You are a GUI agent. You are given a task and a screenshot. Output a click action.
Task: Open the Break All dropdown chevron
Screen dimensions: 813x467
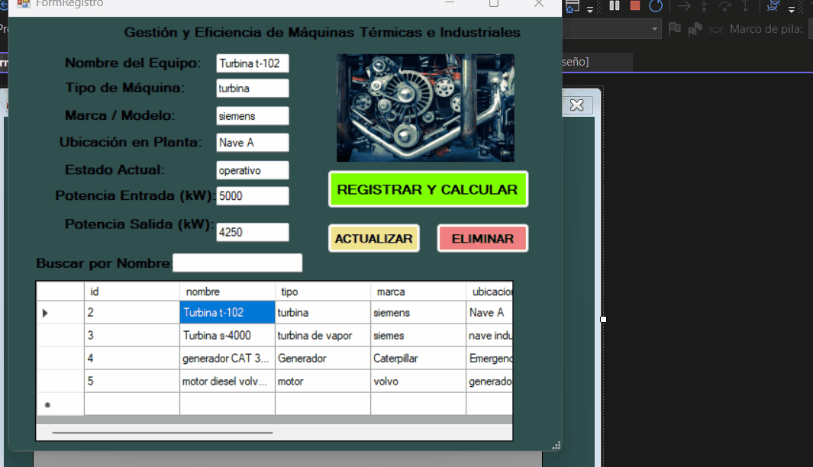coord(589,9)
